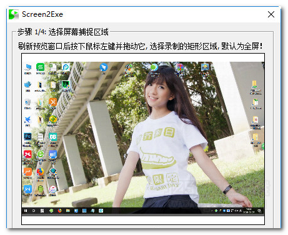Screen dimensions: 288x235
Task: Click the orange scissors icon in preview
Action: [x=52, y=102]
